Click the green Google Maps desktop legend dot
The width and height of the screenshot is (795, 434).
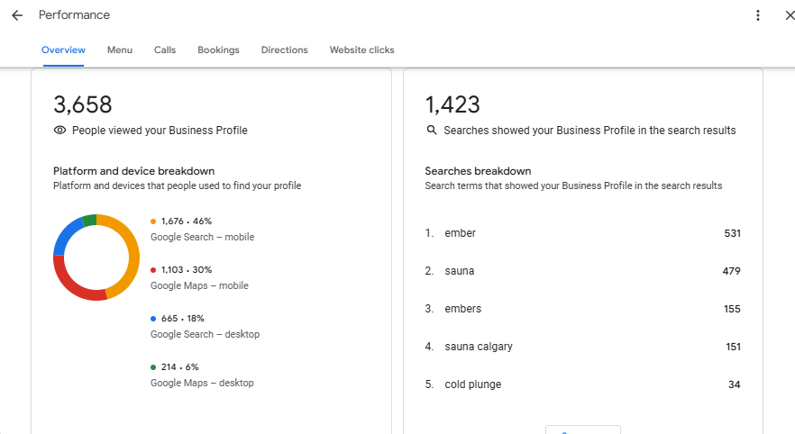pos(153,367)
